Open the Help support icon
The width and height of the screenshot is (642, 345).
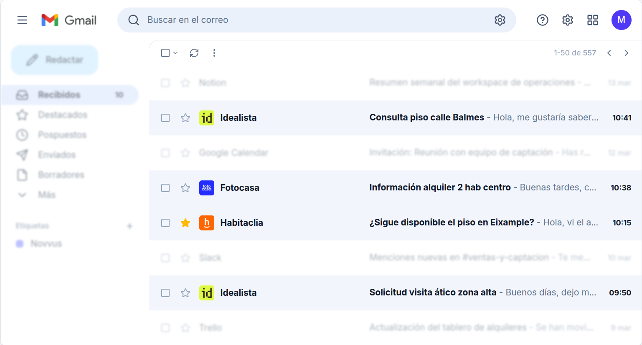[542, 20]
